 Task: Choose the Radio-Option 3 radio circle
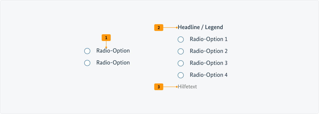click(181, 63)
